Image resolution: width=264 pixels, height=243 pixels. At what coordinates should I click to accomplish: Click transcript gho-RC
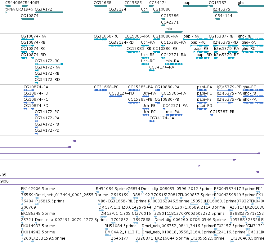(x=248, y=49)
